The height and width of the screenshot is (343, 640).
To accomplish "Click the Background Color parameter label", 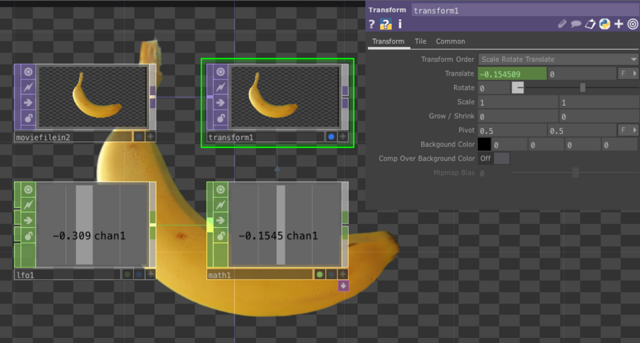I will (x=447, y=144).
